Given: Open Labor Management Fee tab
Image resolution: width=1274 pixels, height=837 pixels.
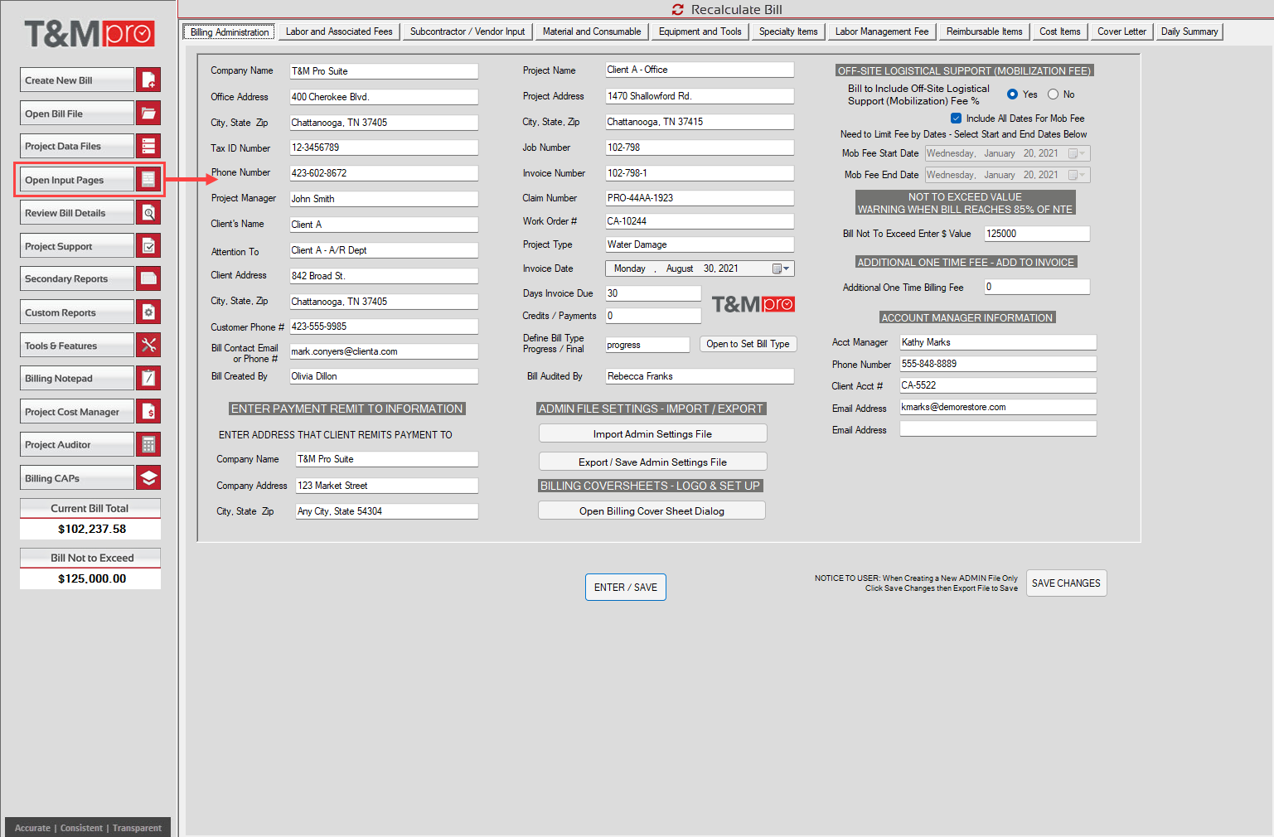Looking at the screenshot, I should click(x=882, y=31).
